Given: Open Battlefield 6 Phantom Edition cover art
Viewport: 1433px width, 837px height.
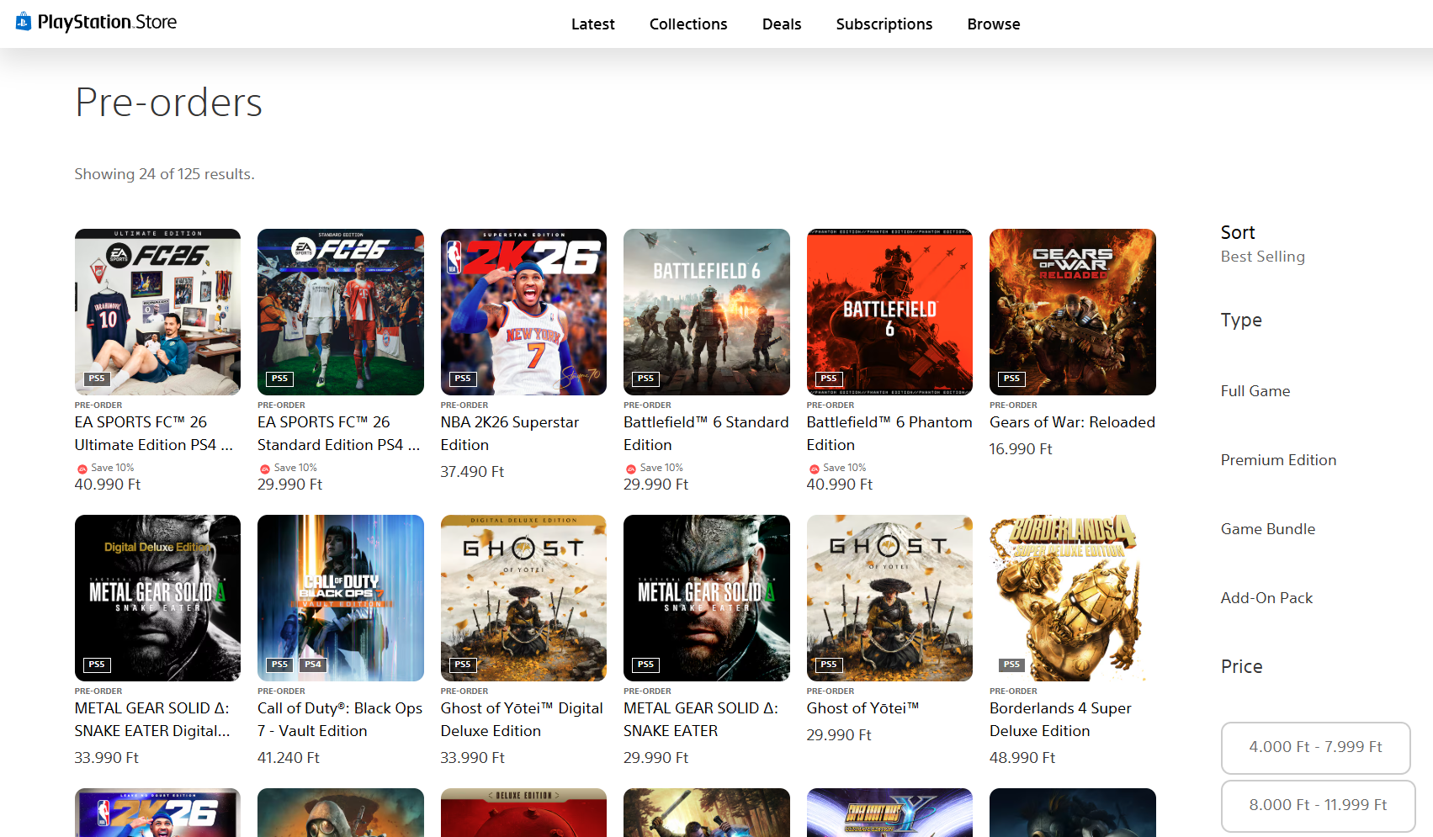Looking at the screenshot, I should click(889, 312).
